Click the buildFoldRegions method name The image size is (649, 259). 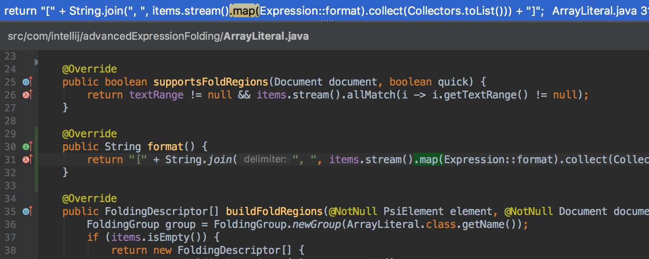(x=274, y=212)
